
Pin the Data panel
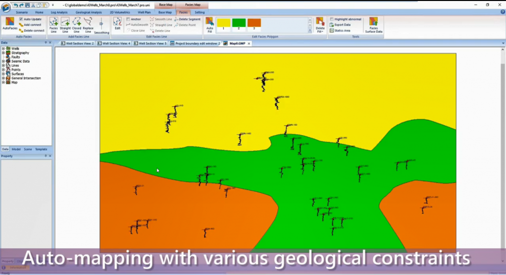tap(45, 43)
